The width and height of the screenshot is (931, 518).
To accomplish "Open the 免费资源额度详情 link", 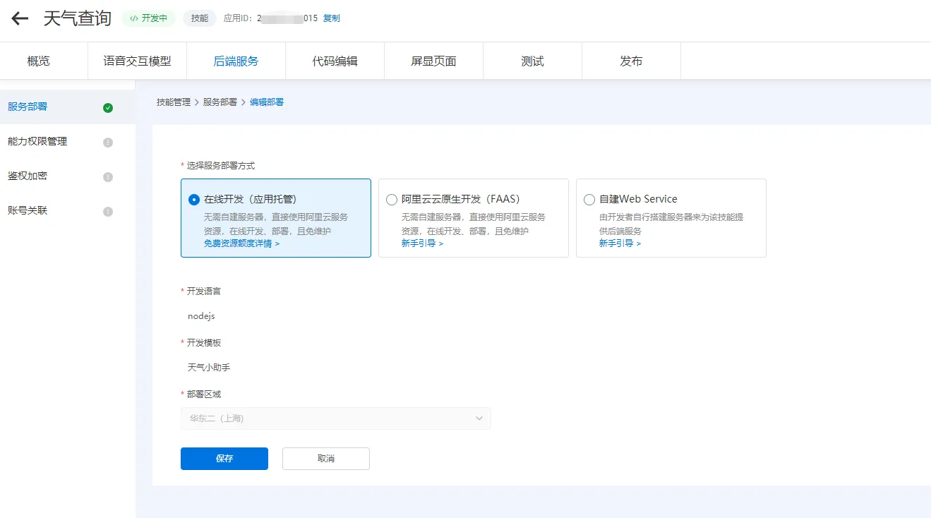I will 241,243.
